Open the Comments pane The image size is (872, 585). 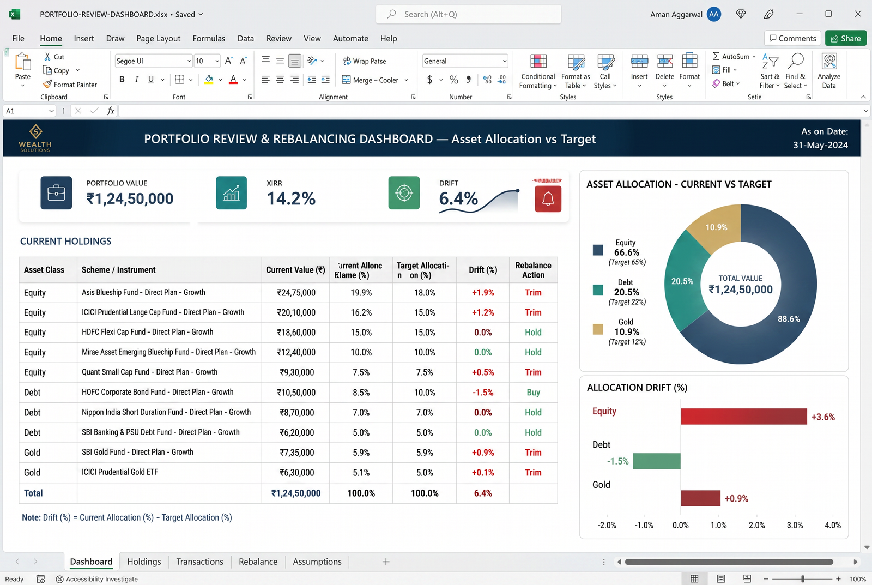coord(792,38)
